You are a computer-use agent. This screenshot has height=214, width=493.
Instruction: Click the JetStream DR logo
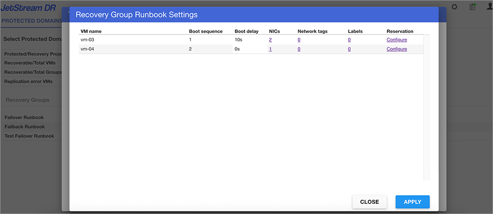point(29,7)
